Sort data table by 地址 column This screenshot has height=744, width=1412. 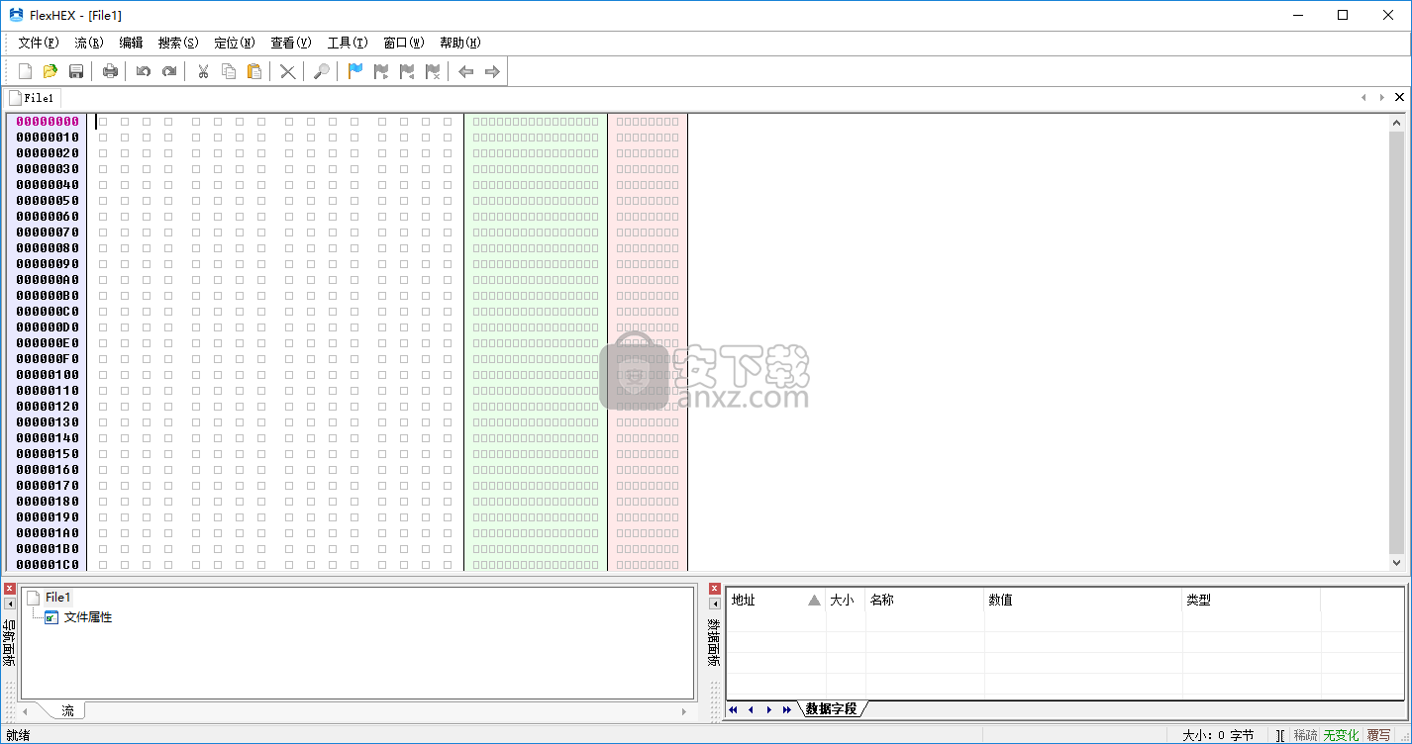click(776, 600)
